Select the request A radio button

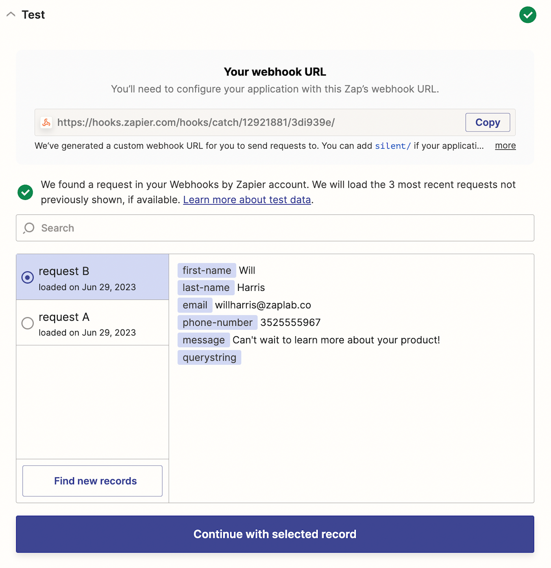(x=28, y=323)
